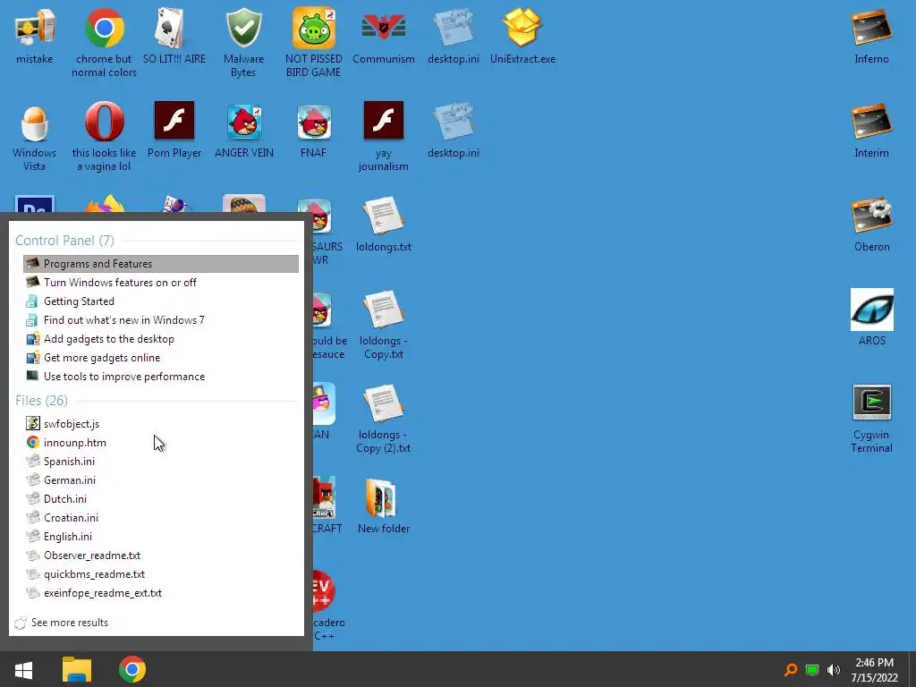Open innounp.htm from search results
Image resolution: width=916 pixels, height=687 pixels.
tap(161, 442)
